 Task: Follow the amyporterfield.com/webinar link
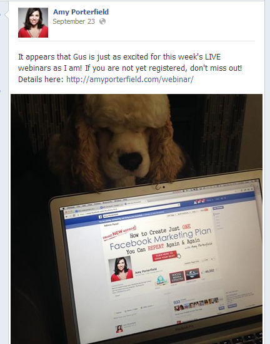tap(130, 79)
